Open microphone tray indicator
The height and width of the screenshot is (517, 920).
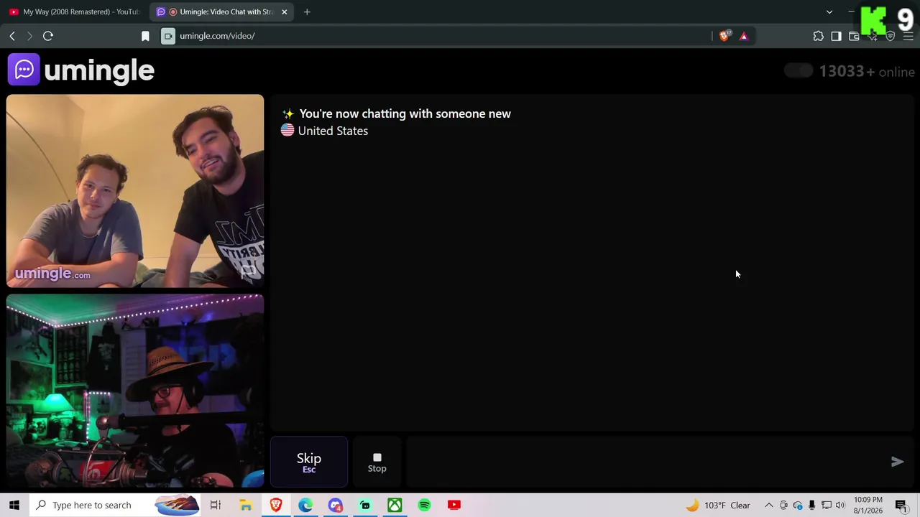coord(812,505)
